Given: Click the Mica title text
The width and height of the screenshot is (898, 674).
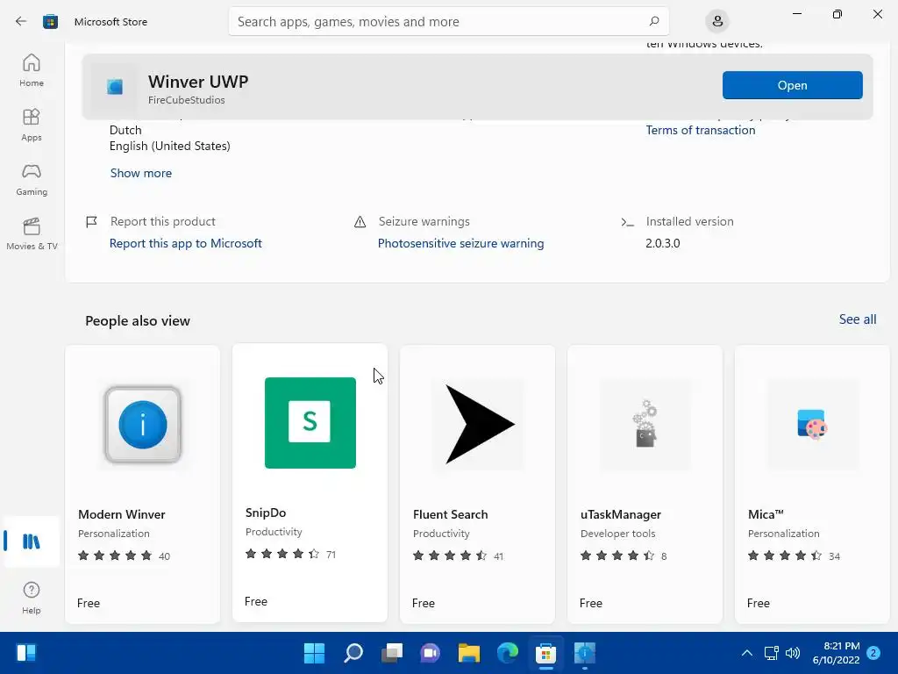Looking at the screenshot, I should point(766,514).
